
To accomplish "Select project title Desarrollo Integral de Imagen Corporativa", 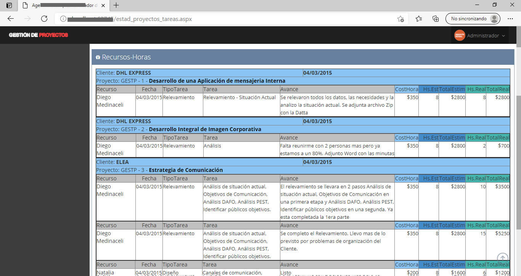I will click(205, 129).
